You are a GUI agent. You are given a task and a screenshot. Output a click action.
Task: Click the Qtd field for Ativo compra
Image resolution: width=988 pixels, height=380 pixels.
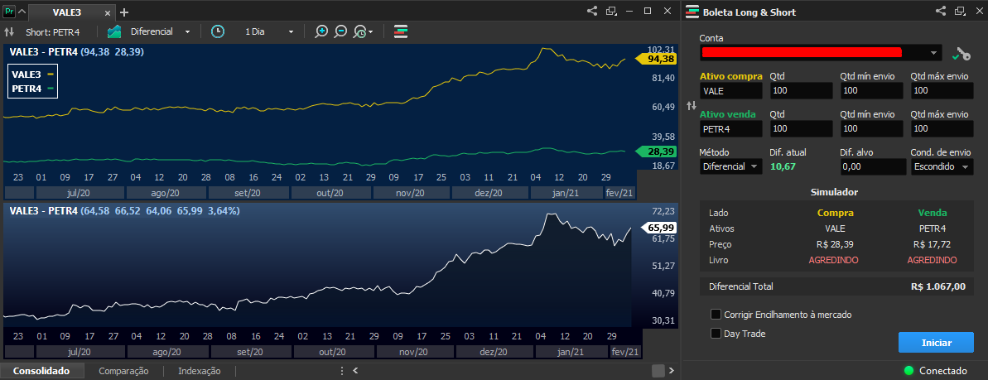click(801, 91)
